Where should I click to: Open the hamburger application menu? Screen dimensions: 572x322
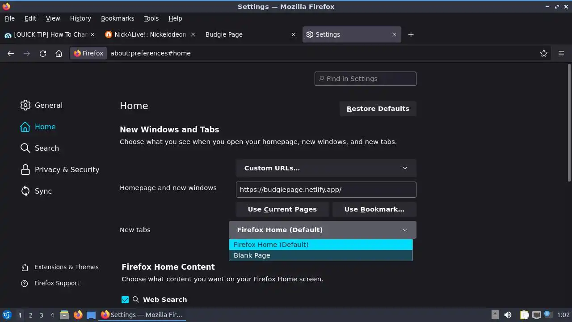pos(561,53)
